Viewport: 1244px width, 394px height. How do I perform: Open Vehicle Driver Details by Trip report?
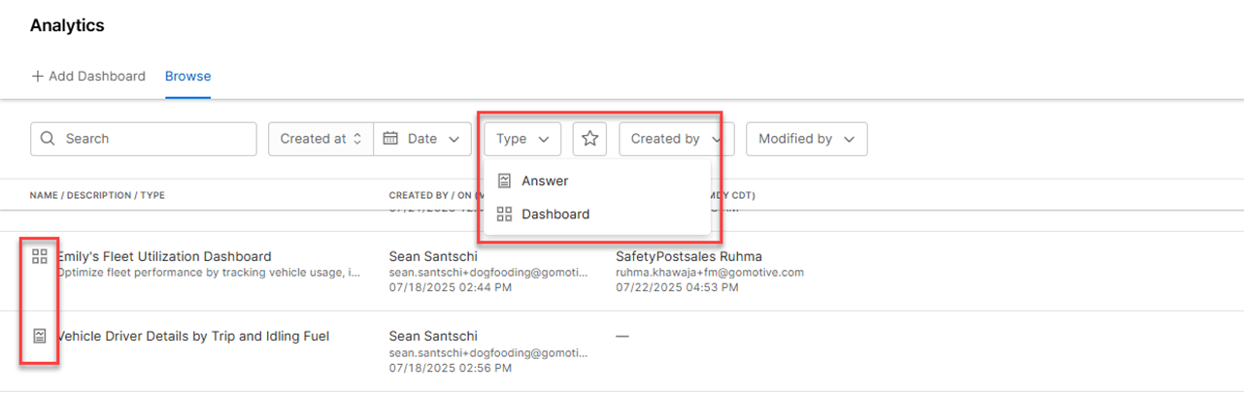click(x=194, y=336)
